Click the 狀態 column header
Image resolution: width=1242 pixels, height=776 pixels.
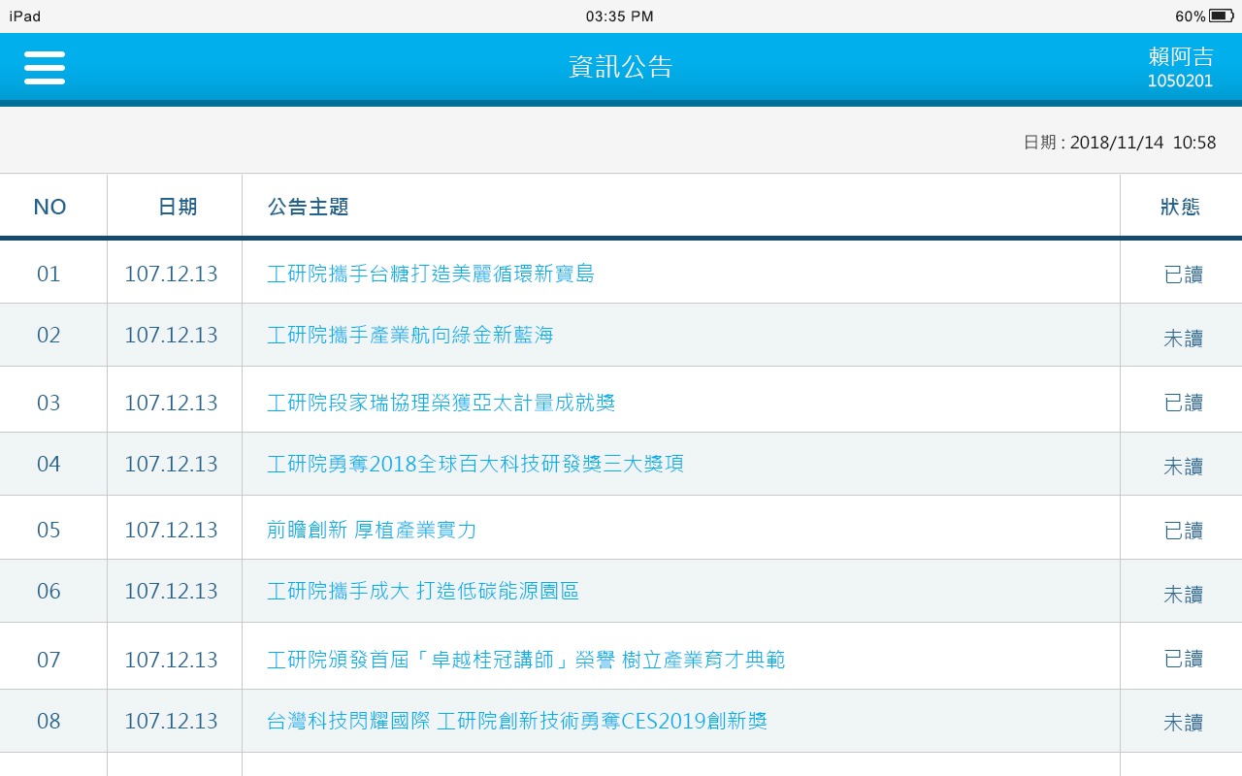tap(1180, 207)
